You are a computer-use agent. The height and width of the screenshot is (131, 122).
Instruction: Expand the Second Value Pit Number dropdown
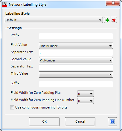(76, 60)
